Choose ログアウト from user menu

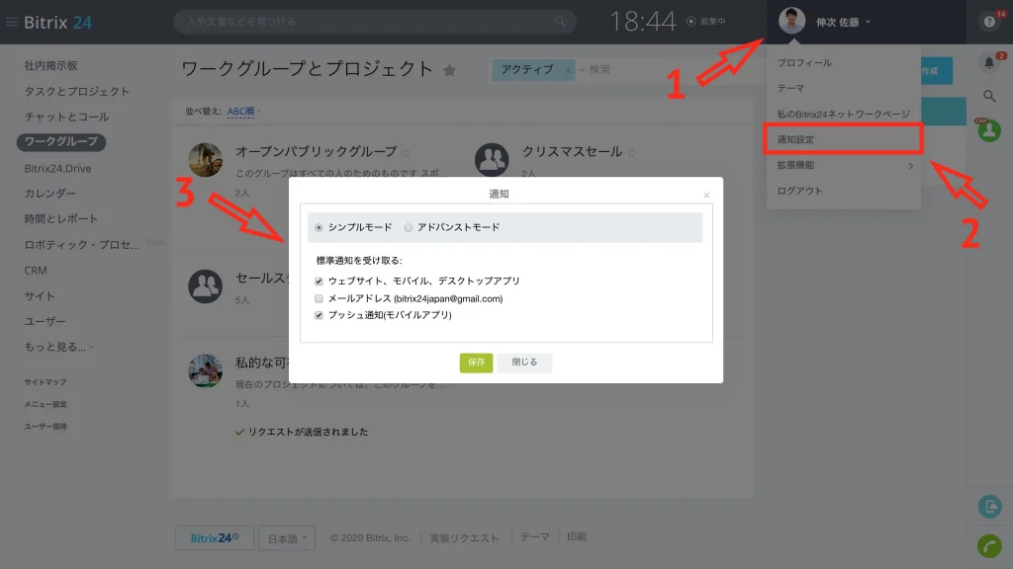click(x=799, y=191)
